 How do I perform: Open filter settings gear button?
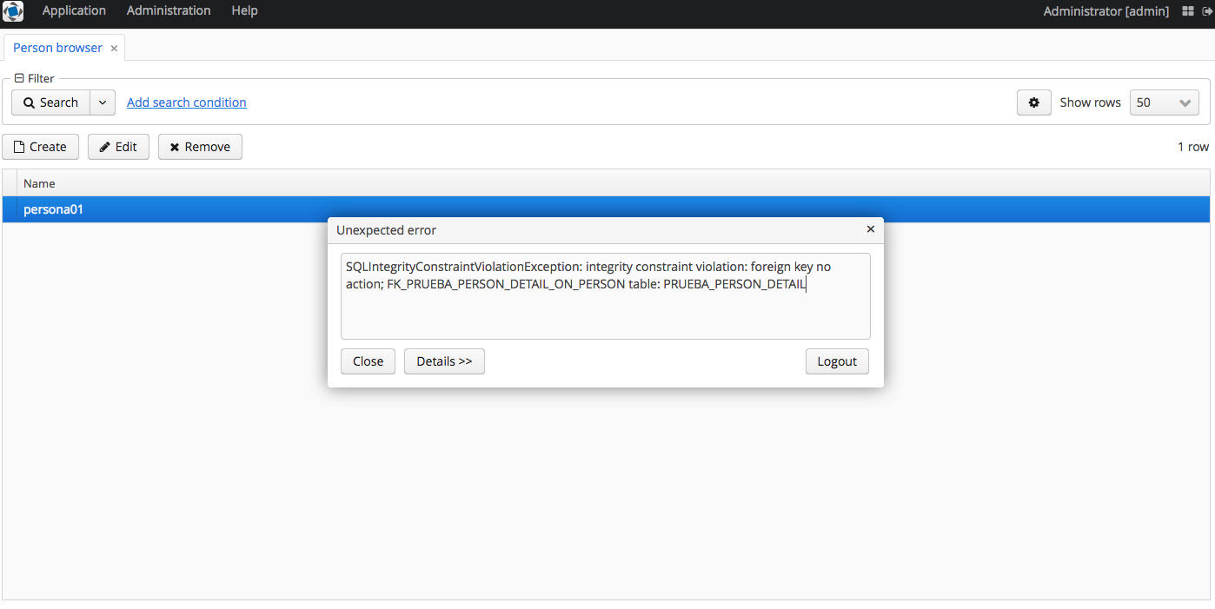click(1033, 103)
